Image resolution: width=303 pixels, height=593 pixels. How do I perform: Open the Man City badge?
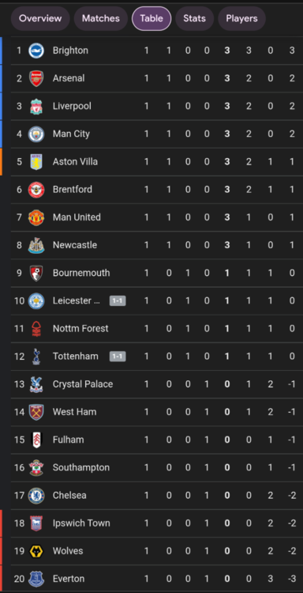(x=36, y=134)
